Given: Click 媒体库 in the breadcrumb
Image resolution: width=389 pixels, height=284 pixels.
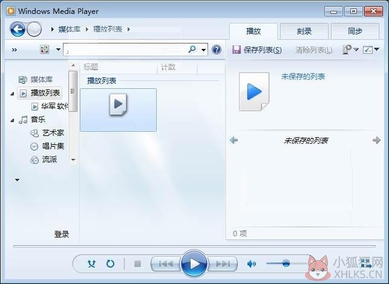Looking at the screenshot, I should coord(69,29).
